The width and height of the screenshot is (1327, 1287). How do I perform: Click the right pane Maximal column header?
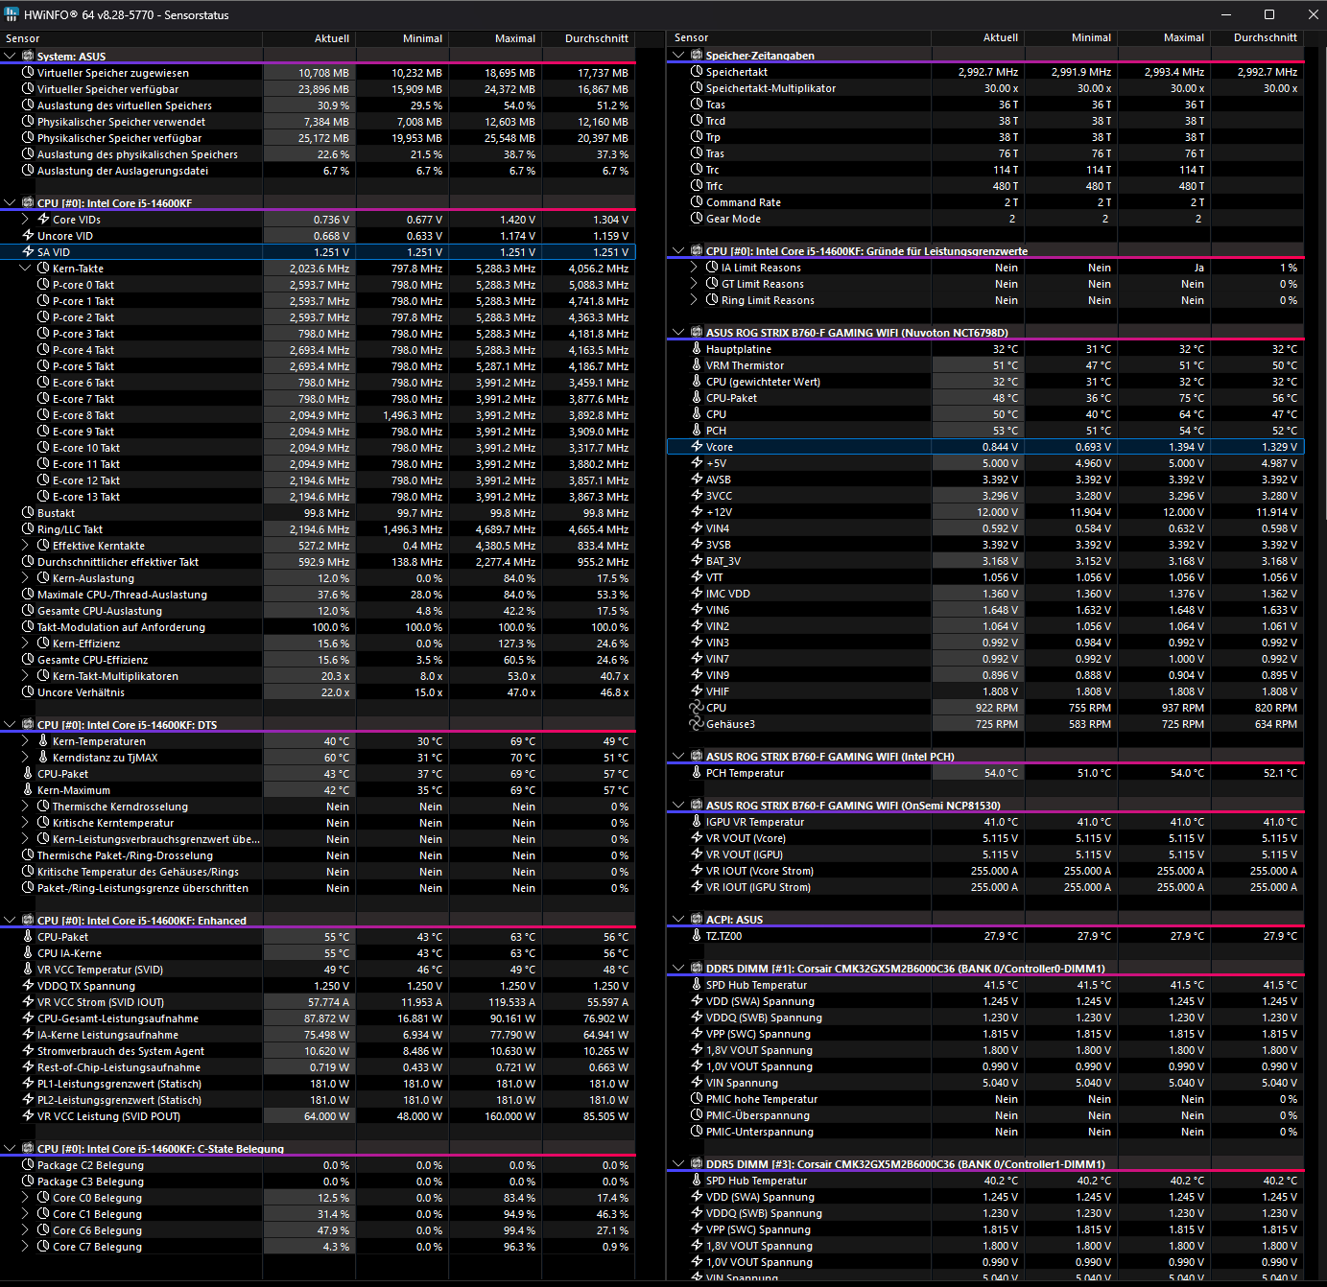click(x=1163, y=37)
